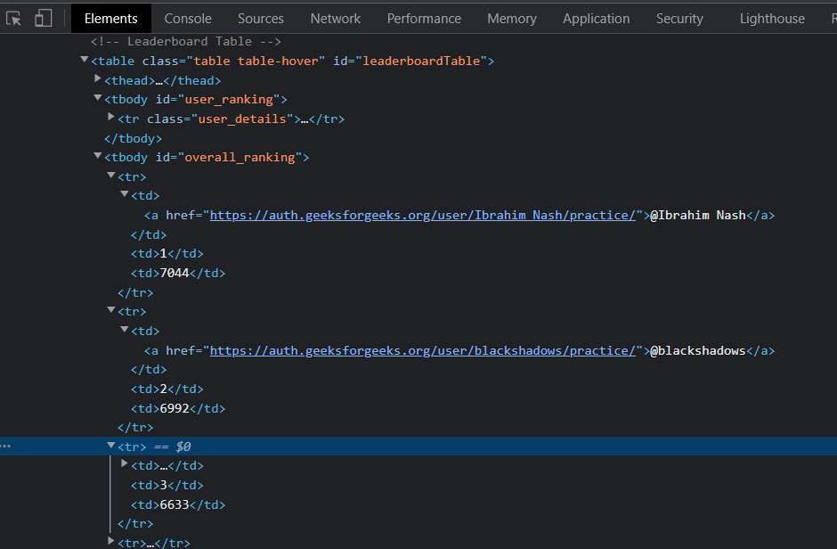Collapse the tbody user_ranking node
This screenshot has width=837, height=549.
coord(98,98)
